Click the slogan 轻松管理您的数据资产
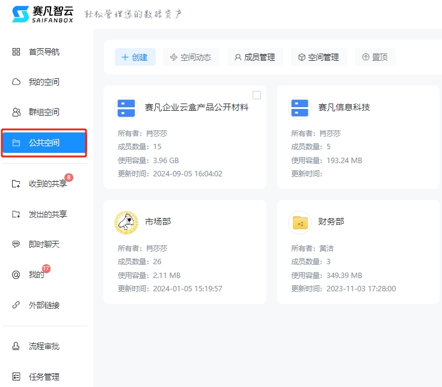The width and height of the screenshot is (442, 387). coord(133,14)
